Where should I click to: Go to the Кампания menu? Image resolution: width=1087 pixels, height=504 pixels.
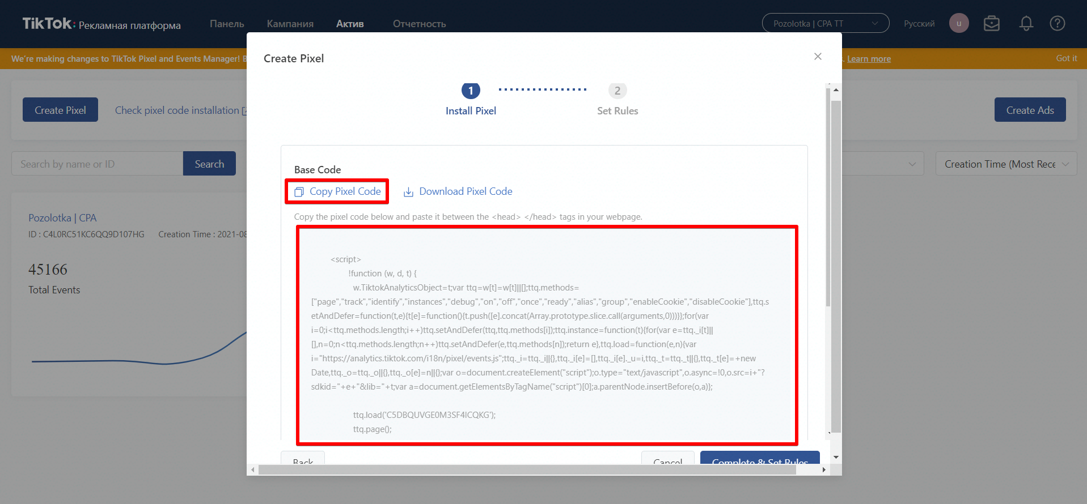(x=290, y=24)
